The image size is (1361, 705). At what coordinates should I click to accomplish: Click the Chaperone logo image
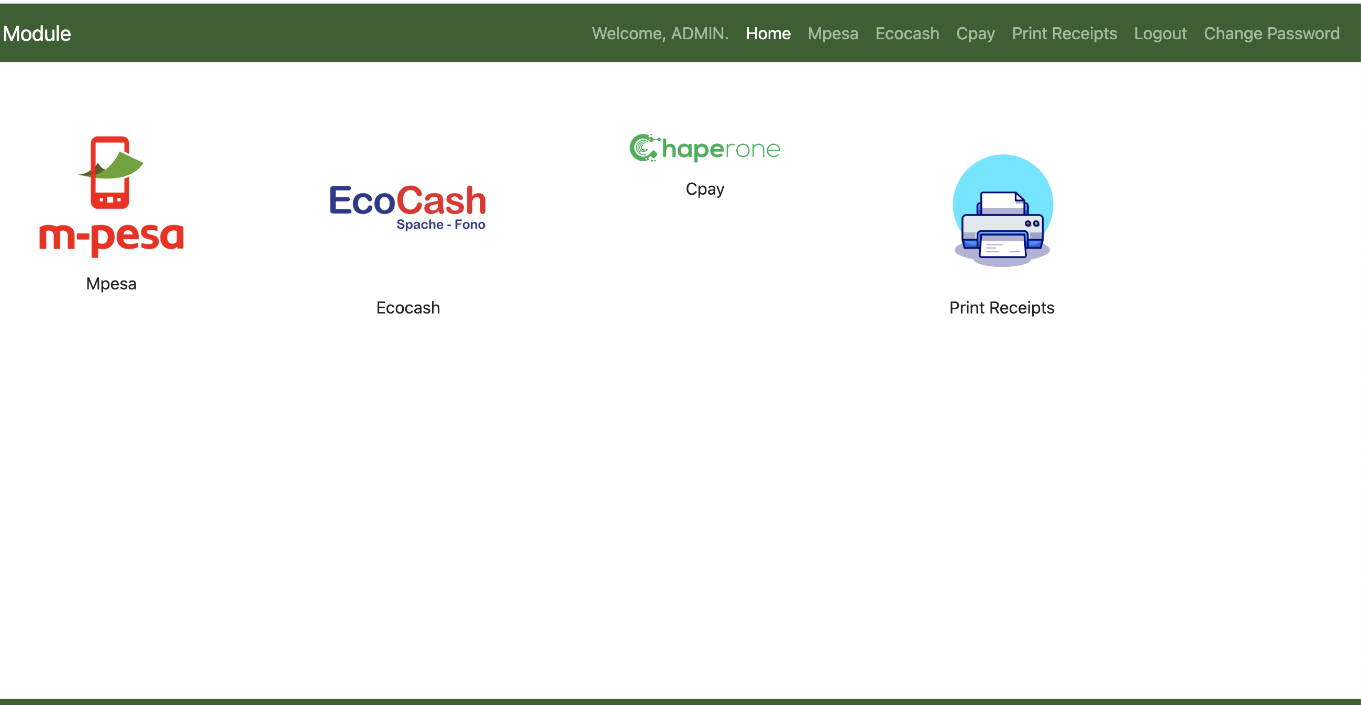pos(705,148)
